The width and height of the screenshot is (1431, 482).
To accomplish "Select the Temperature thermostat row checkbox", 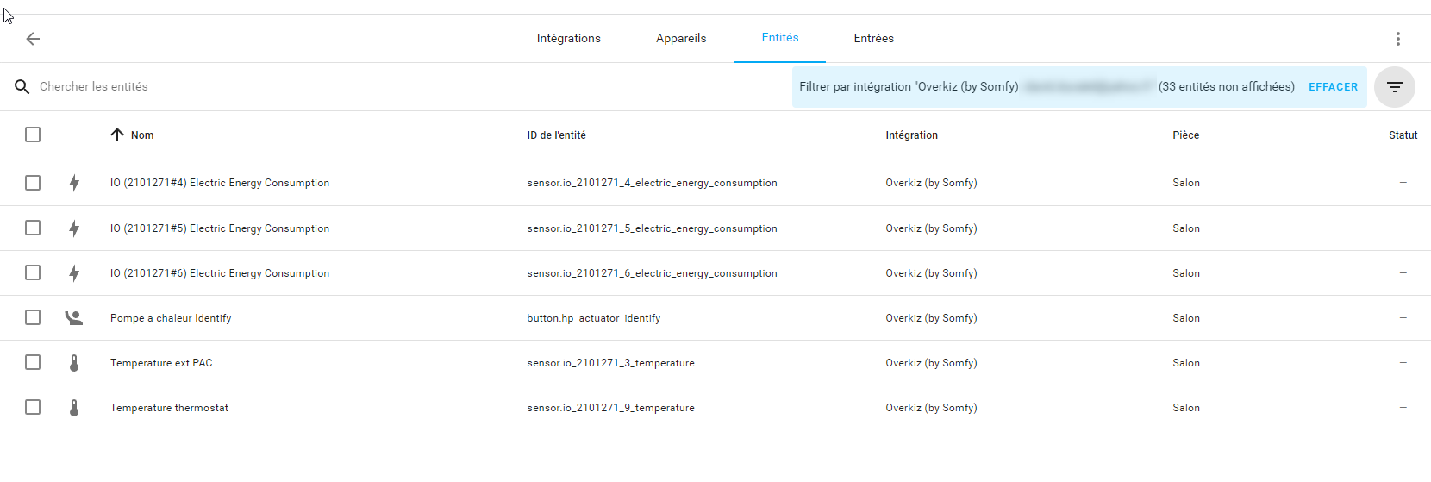I will [33, 407].
